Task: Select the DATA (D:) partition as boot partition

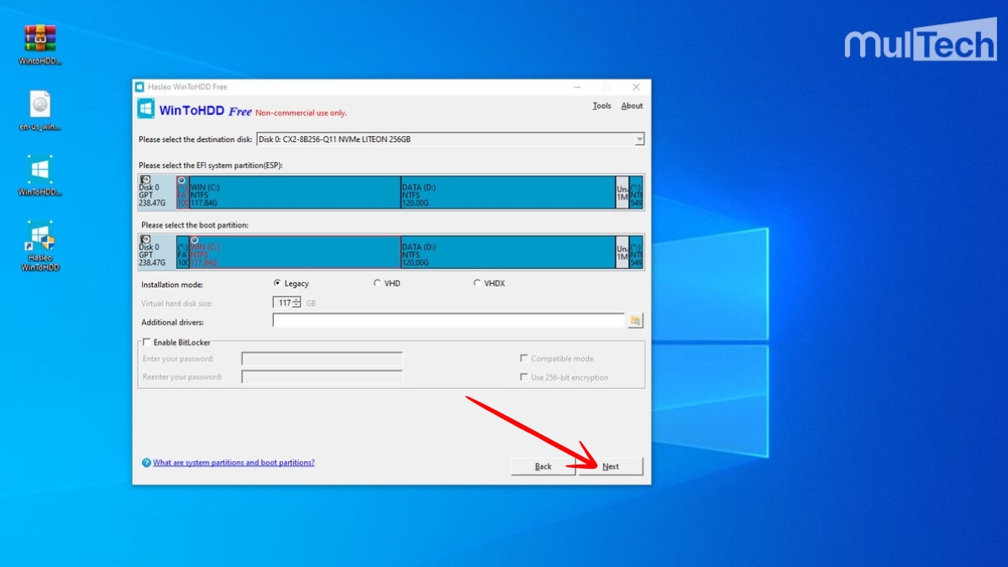Action: [x=507, y=252]
